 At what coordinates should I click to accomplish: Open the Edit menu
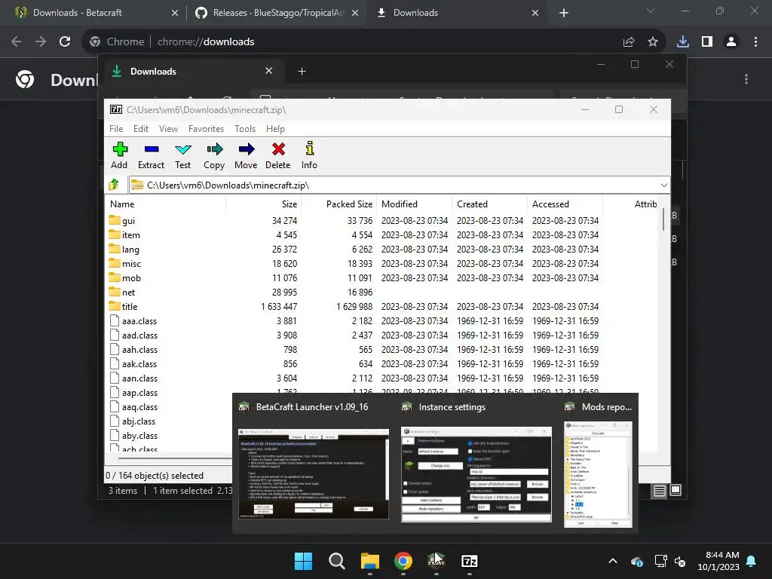pyautogui.click(x=141, y=128)
